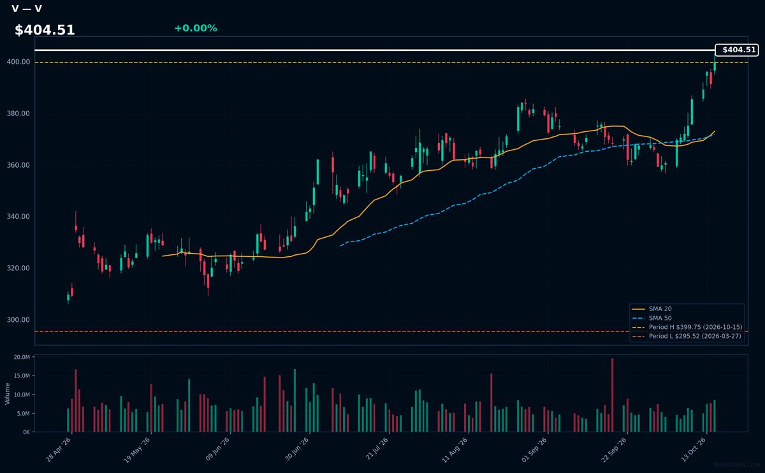Select the "13 Oct '26" date label

coord(692,449)
